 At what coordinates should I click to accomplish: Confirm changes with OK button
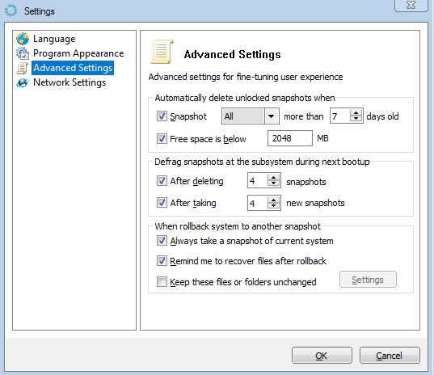[x=322, y=356]
